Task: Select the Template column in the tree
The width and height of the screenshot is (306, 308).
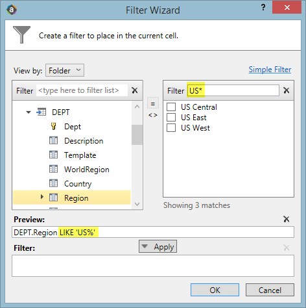Action: tap(80, 155)
